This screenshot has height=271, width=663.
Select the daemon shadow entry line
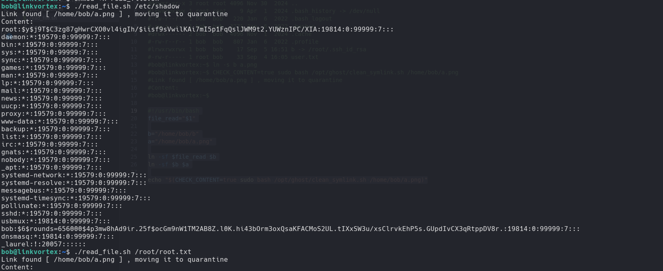point(55,37)
